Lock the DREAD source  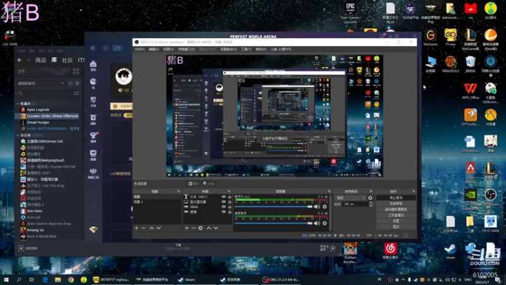(230, 207)
